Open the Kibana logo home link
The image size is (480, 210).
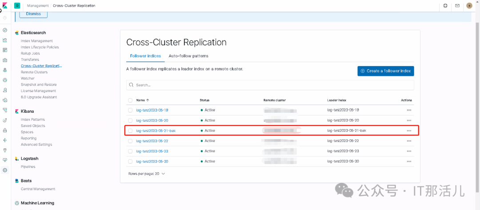click(x=5, y=5)
